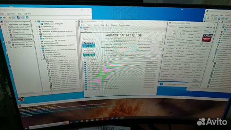
Task: Collapse the Видеоадаптеры device category
Action: 36,21
